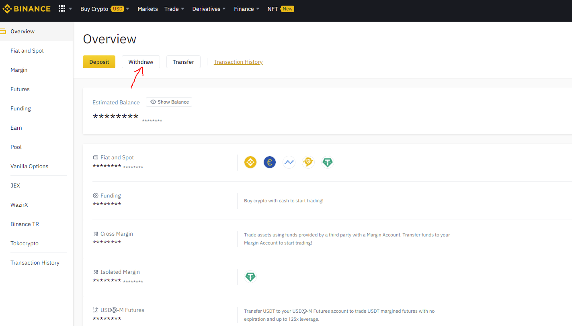Click the yellow Deposit button

(x=99, y=62)
